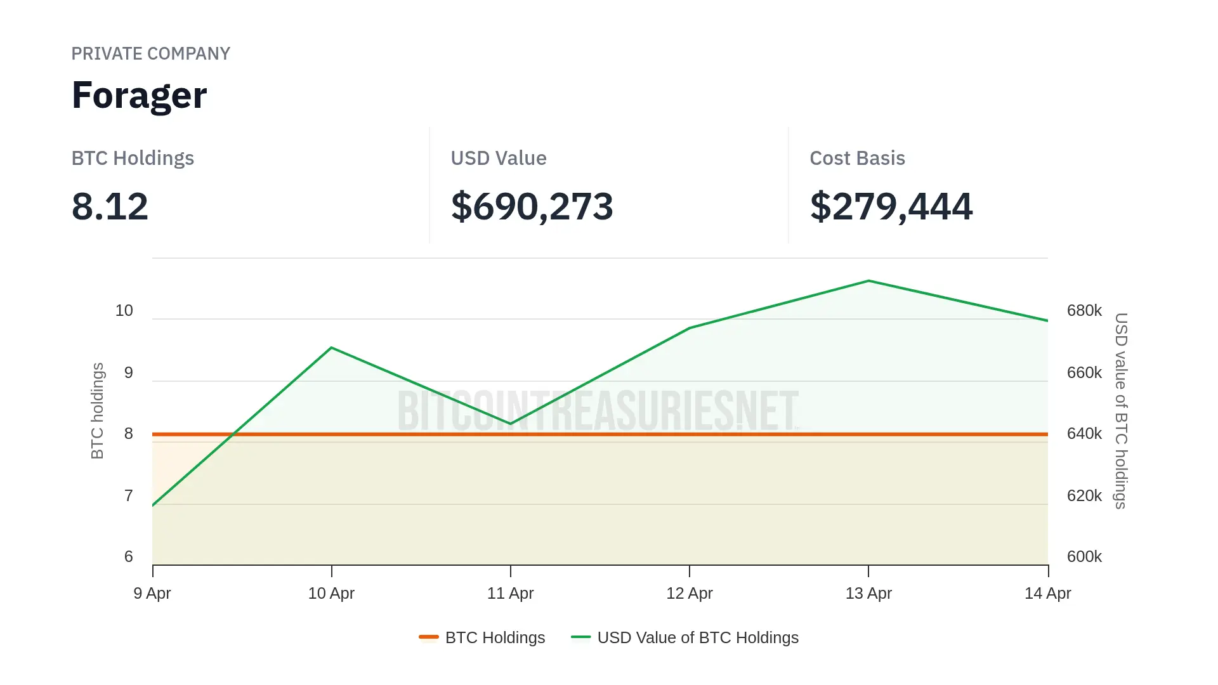
Task: Click the green USD Value legend marker
Action: (x=580, y=637)
